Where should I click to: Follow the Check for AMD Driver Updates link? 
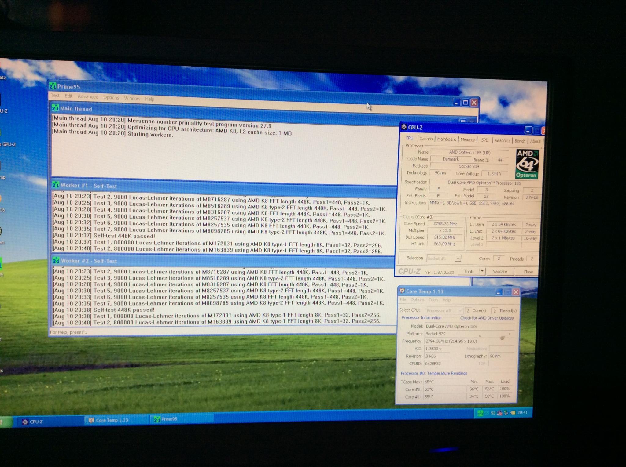click(x=487, y=318)
